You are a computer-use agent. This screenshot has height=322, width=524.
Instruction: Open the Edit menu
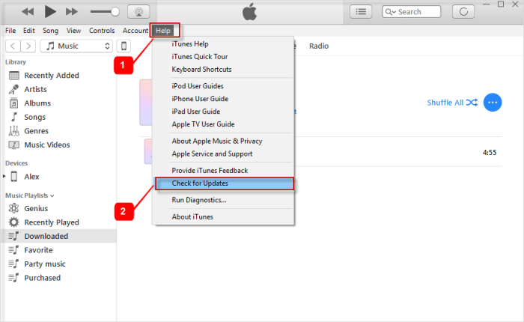tap(28, 31)
